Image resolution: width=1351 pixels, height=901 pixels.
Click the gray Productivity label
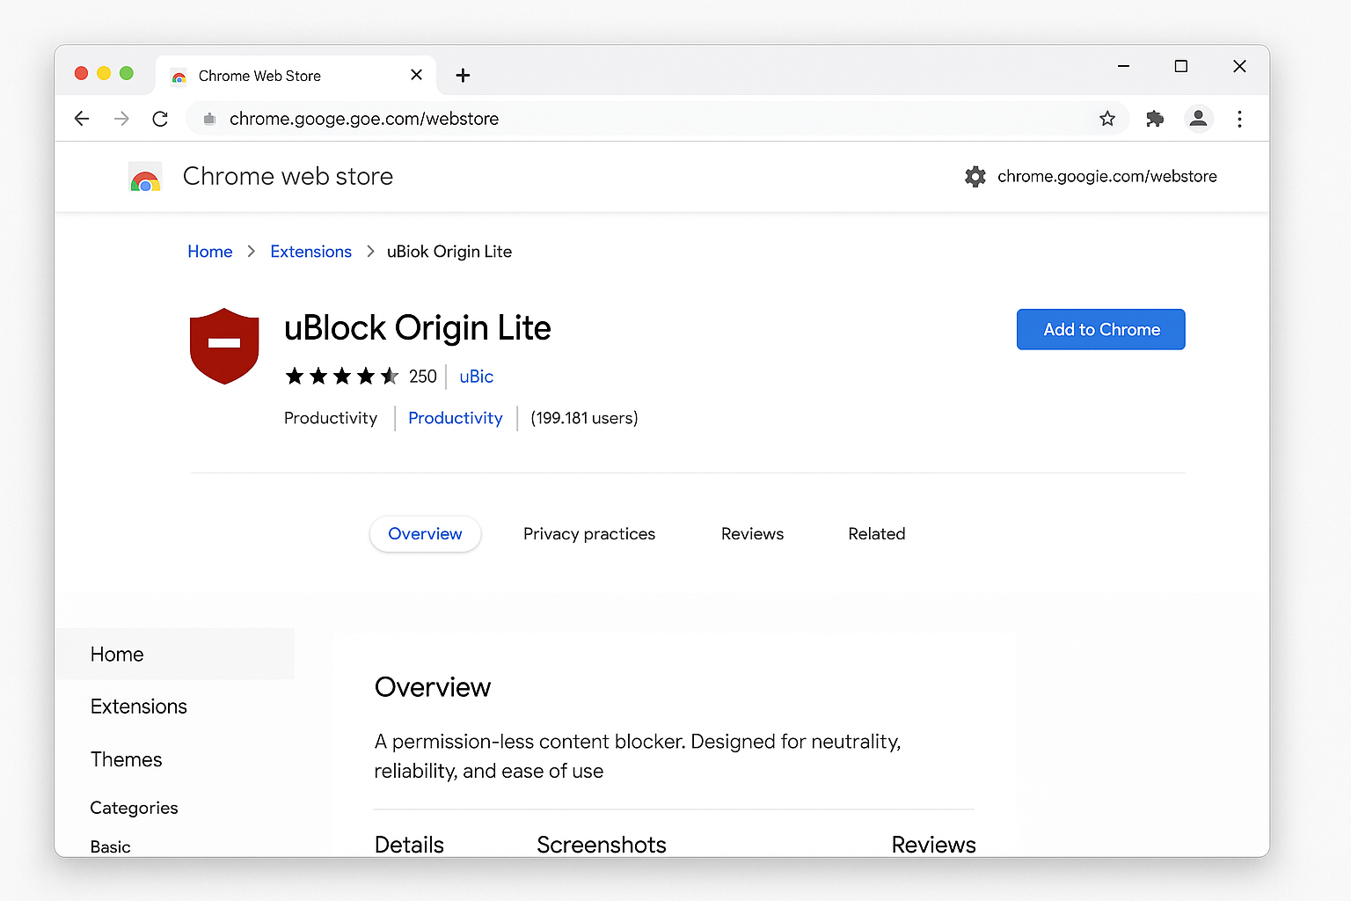331,418
